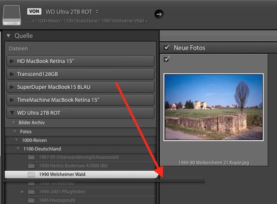Expand the SuperDuper MacBook15 BLAU volume
The height and width of the screenshot is (204, 277).
(12, 87)
